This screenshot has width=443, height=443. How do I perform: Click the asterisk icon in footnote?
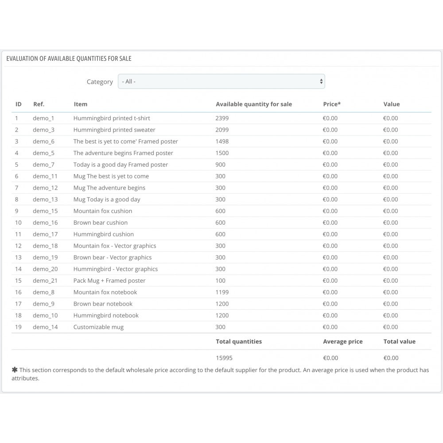coord(15,370)
